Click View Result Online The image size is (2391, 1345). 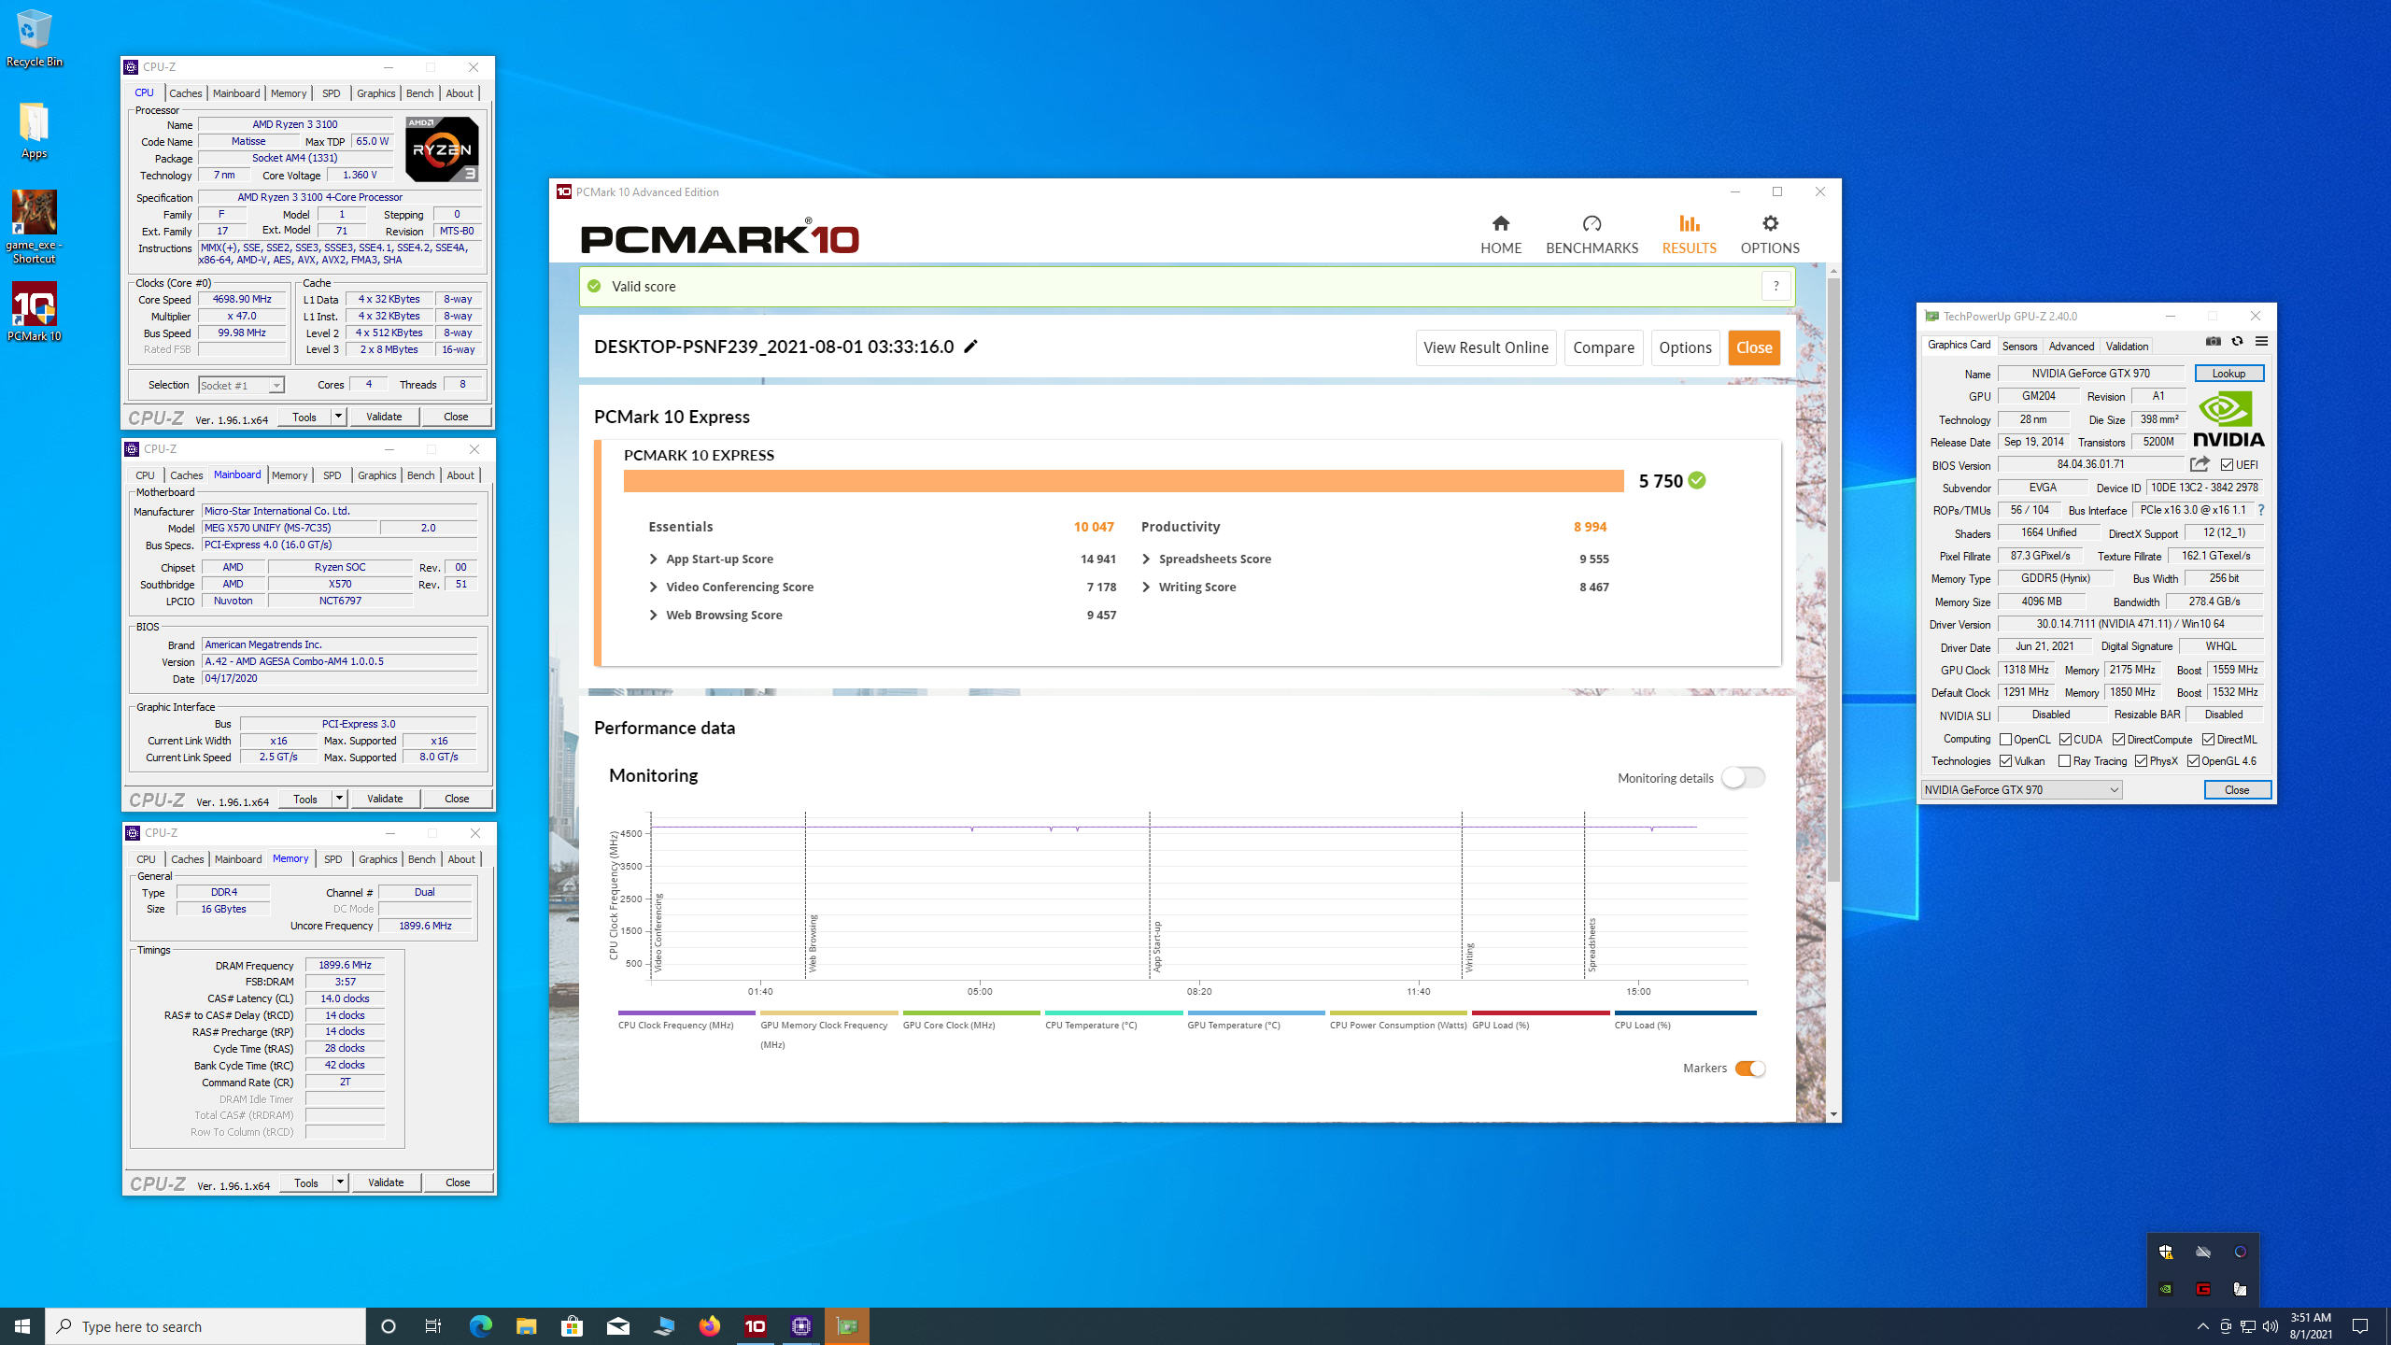[x=1486, y=347]
